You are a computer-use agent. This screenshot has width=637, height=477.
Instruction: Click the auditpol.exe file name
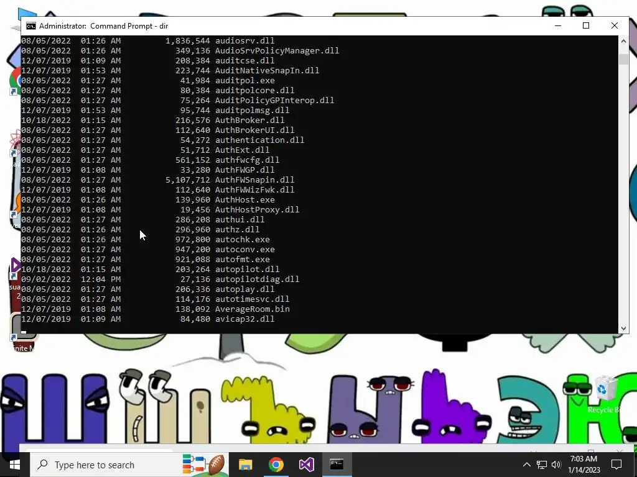[x=244, y=80]
